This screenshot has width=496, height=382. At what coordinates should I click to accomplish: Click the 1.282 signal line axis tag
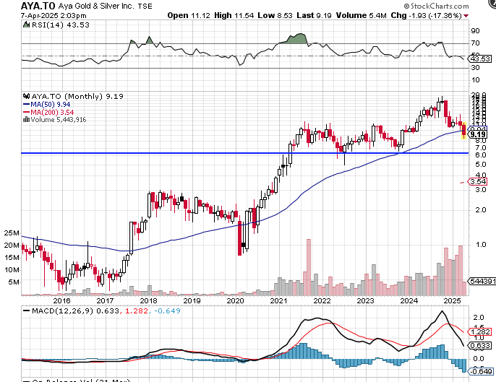coord(481,331)
